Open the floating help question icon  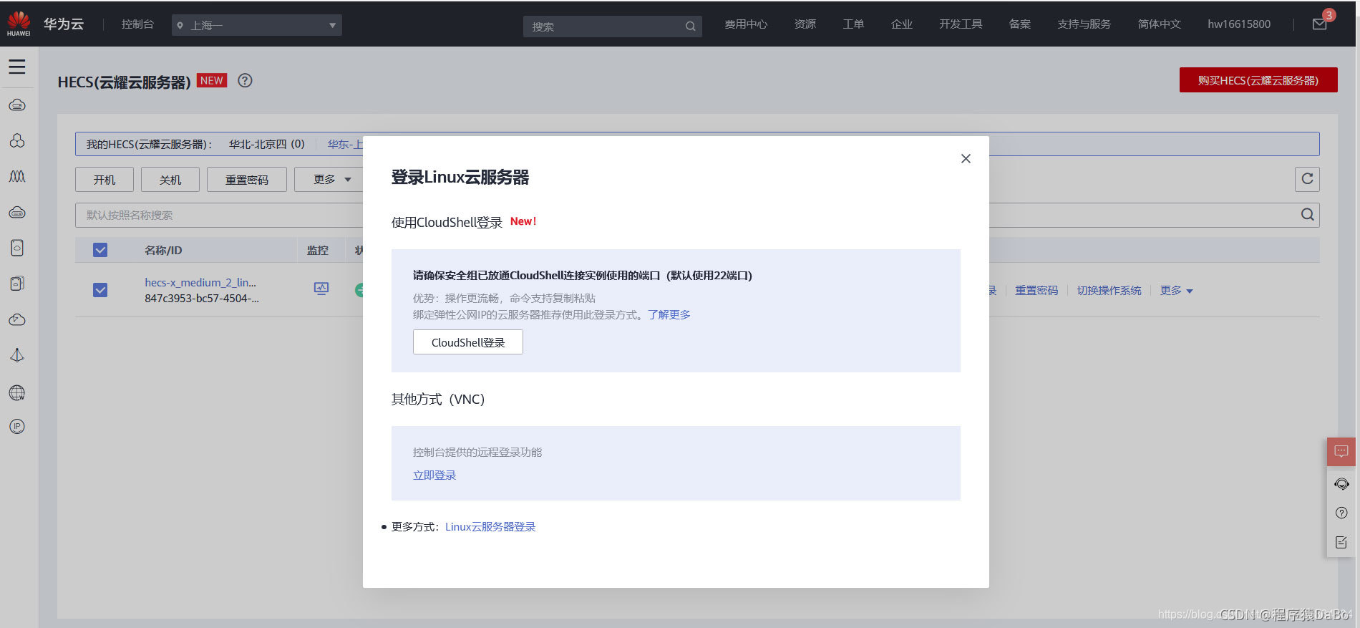[1341, 513]
